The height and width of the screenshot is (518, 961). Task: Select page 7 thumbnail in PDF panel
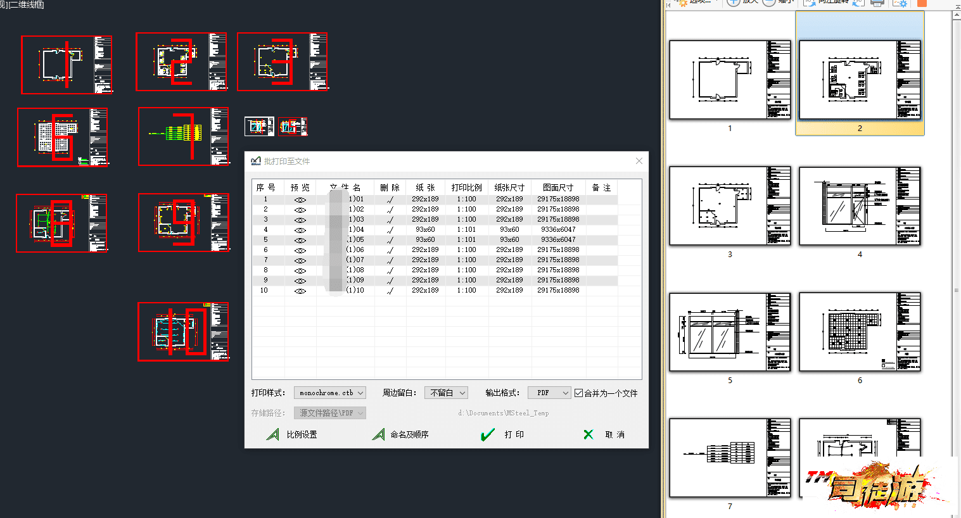click(x=730, y=457)
